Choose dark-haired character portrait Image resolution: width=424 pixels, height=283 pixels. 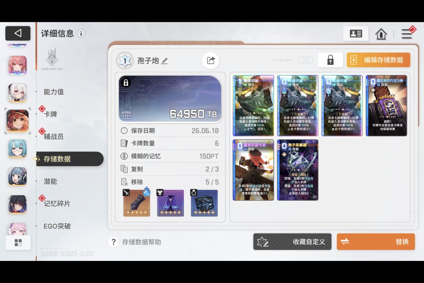click(x=18, y=204)
